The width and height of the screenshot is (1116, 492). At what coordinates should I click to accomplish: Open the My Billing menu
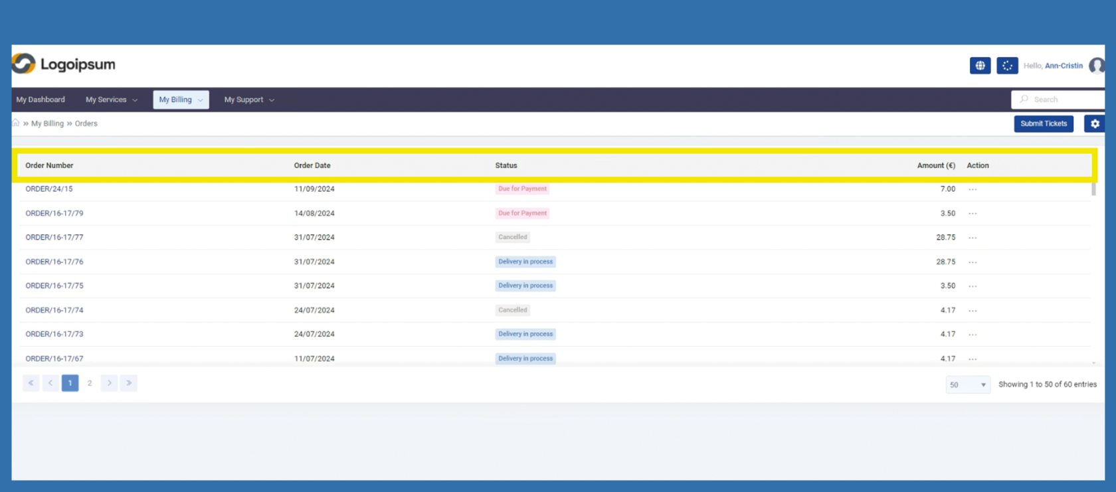[x=181, y=100]
